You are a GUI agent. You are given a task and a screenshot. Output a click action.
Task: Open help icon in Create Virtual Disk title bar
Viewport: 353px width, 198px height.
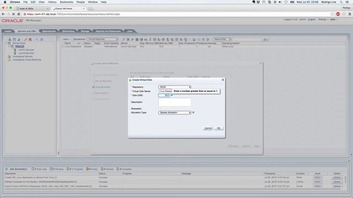223,80
